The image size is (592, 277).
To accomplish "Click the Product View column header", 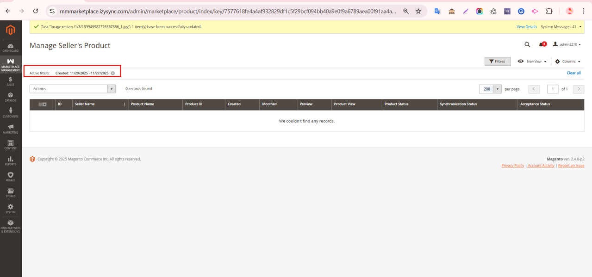I will 356,105.
